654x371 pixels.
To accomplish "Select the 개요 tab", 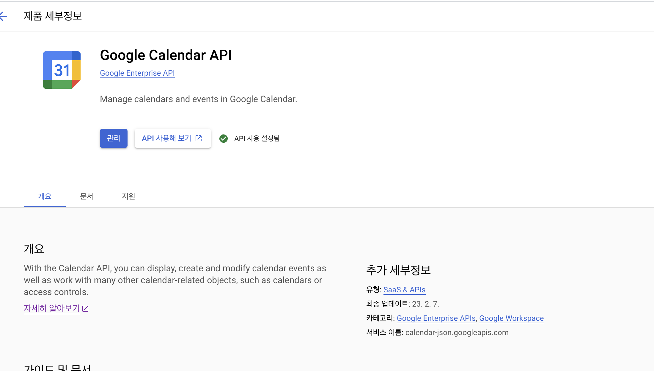I will (x=45, y=196).
